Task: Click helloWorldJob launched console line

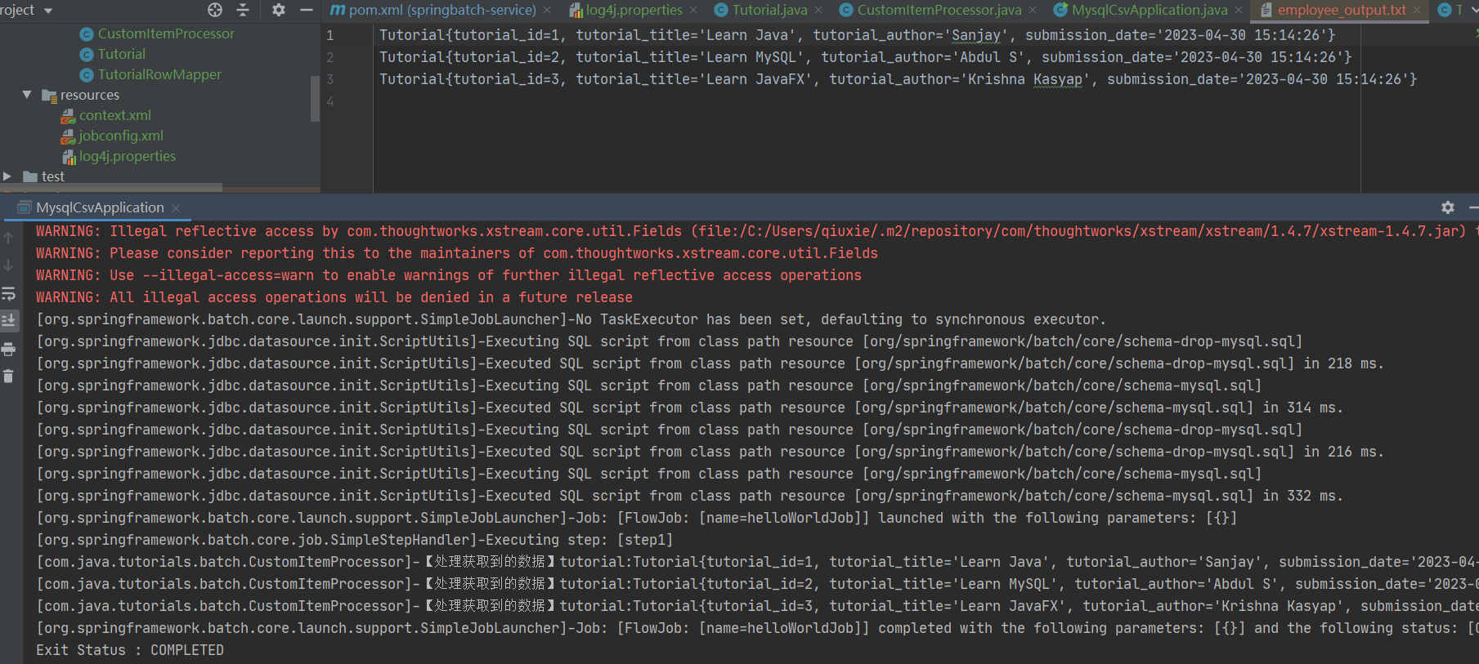Action: [637, 518]
